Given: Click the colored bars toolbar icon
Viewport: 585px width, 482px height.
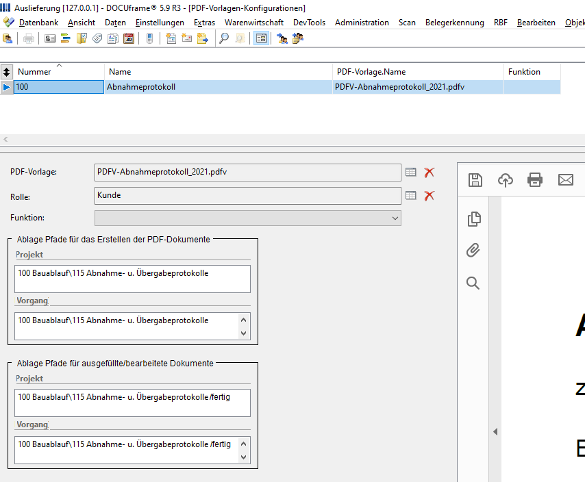Looking at the screenshot, I should [66, 38].
